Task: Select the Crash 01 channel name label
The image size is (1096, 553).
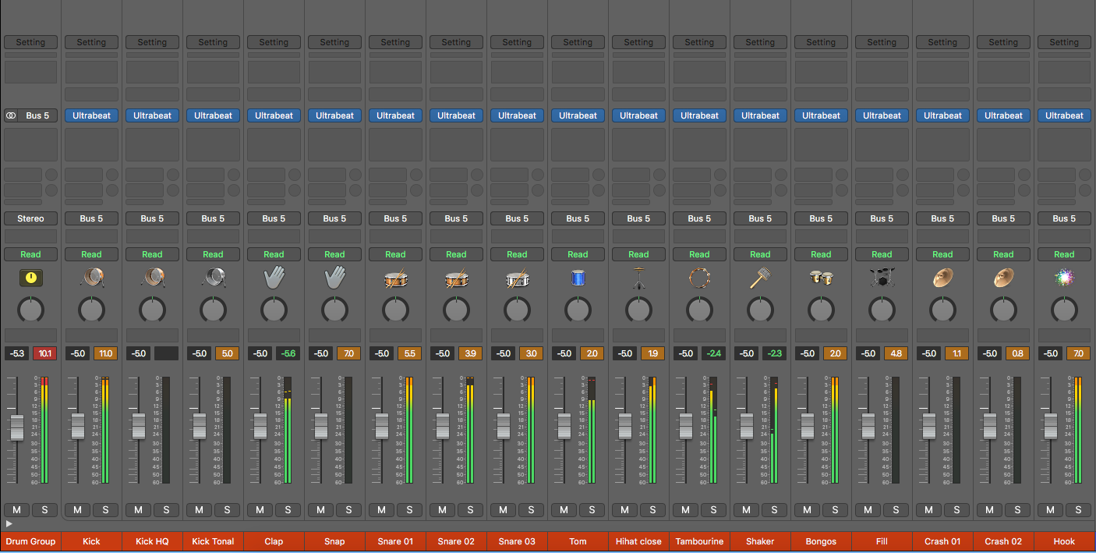Action: point(942,541)
